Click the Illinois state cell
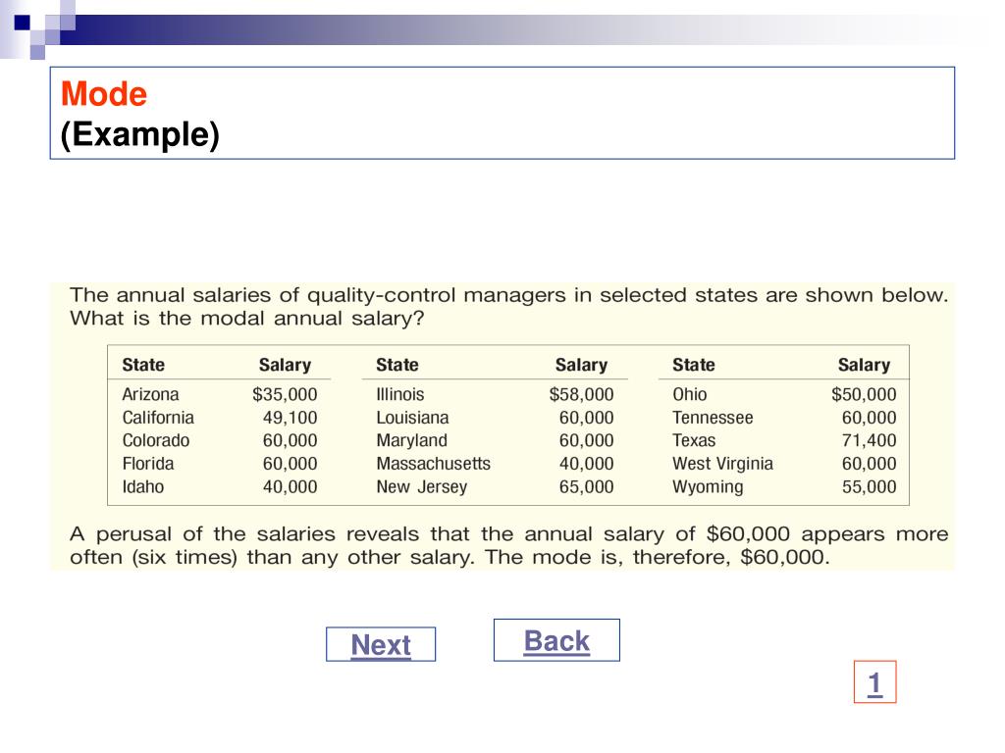1005x753 pixels. [400, 394]
